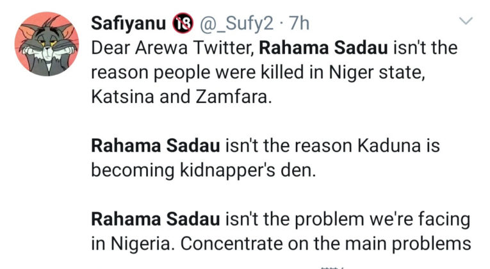Click the second bold Rahama Sadau mention
The image size is (490, 269).
(x=156, y=145)
